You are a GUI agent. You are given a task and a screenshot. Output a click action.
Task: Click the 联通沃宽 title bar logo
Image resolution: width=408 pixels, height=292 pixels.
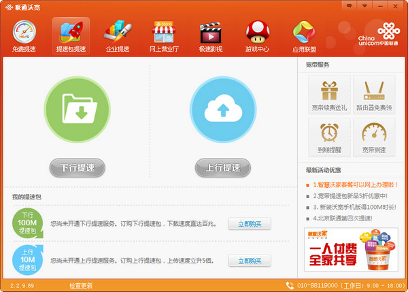pos(23,7)
